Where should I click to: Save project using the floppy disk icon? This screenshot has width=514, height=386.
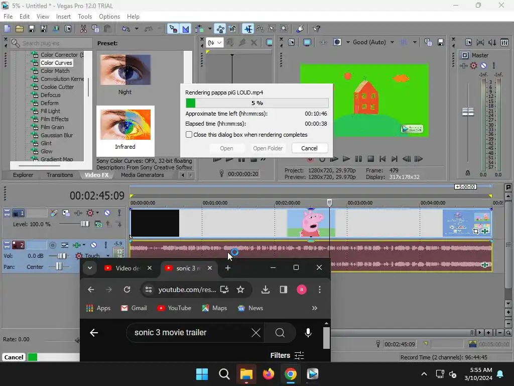point(32,29)
